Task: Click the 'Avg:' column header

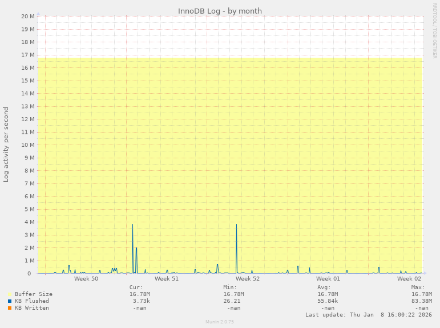Action: 324,287
